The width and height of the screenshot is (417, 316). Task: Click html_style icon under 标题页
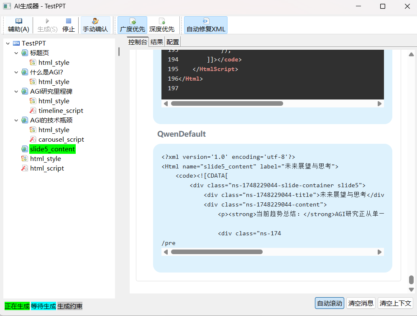(x=33, y=62)
